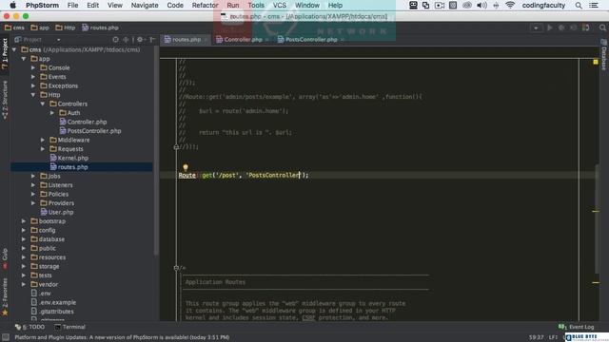Viewport: 609px width, 342px height.
Task: Open the Refactor menu
Action: 205,5
